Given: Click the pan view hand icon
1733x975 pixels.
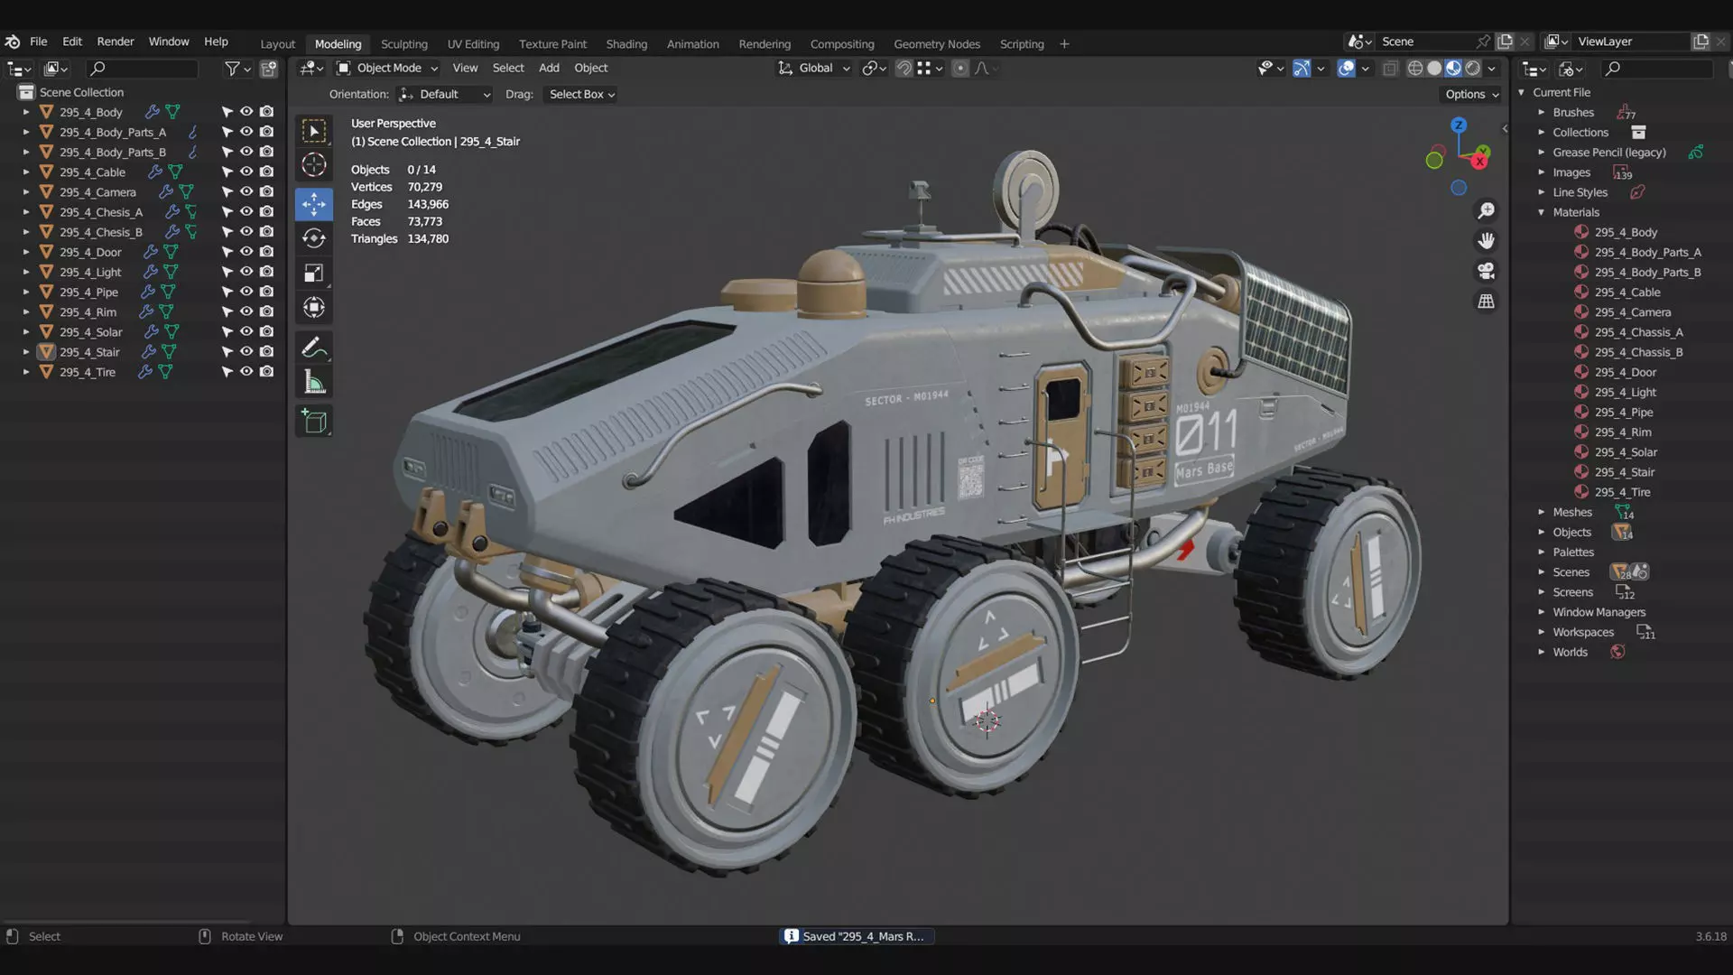Looking at the screenshot, I should (x=1486, y=241).
